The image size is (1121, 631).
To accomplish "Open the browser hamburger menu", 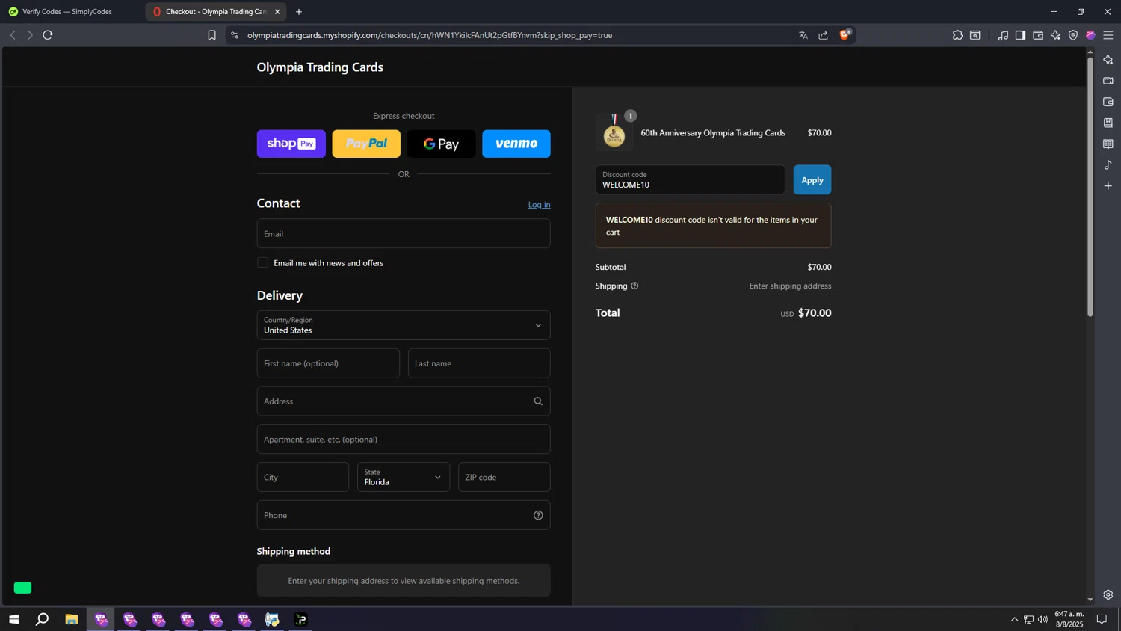I will coord(1108,35).
